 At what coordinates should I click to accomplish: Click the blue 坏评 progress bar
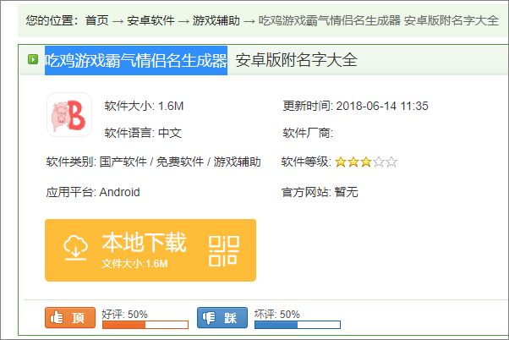point(298,325)
